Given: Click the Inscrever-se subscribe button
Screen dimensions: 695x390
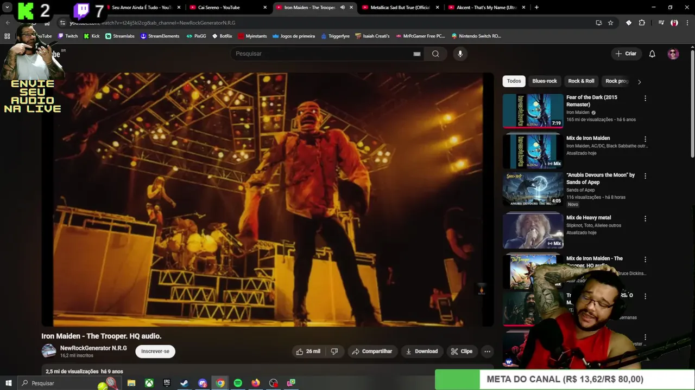Looking at the screenshot, I should click(x=155, y=351).
